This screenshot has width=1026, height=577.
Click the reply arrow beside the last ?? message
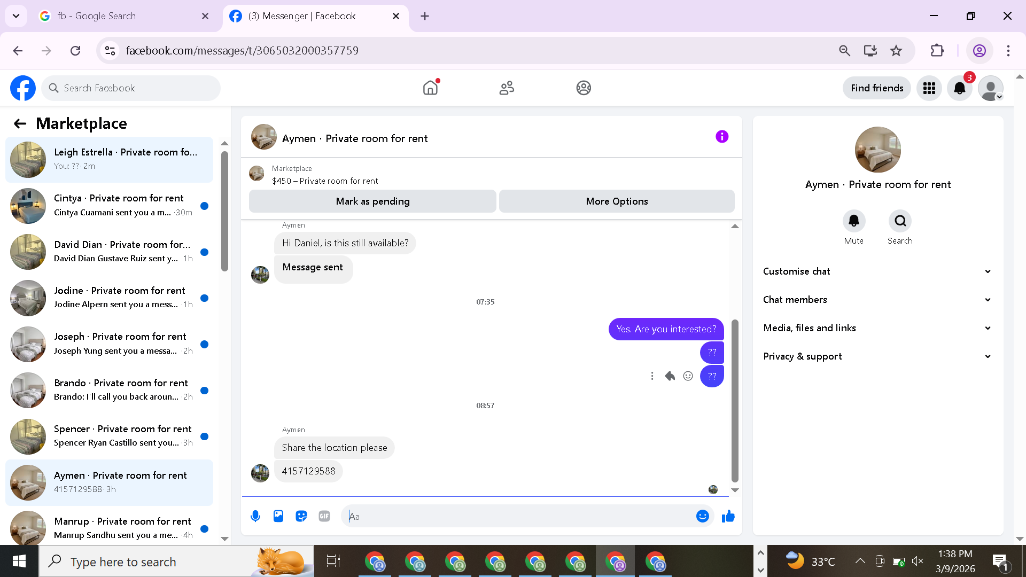point(670,376)
